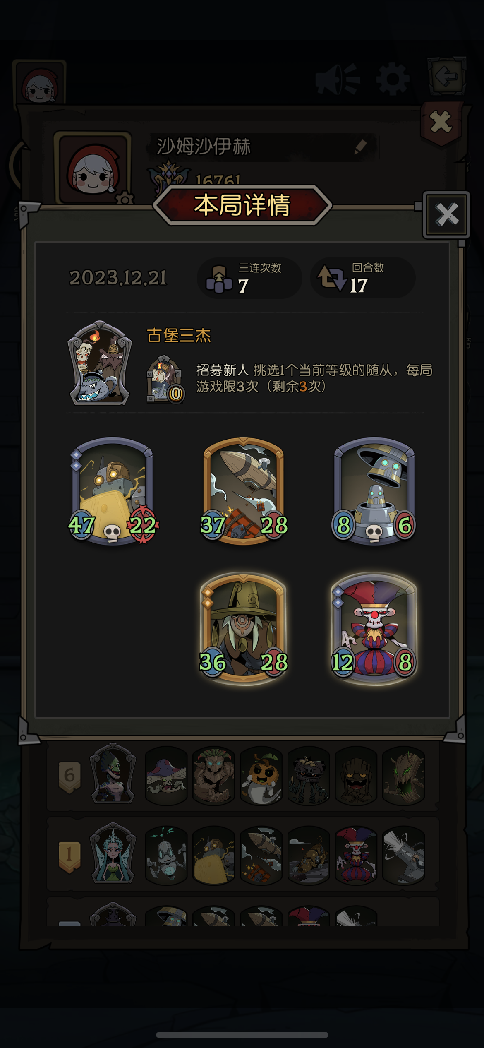Image resolution: width=484 pixels, height=1048 pixels.
Task: Tap the back arrow icon
Action: 447,77
